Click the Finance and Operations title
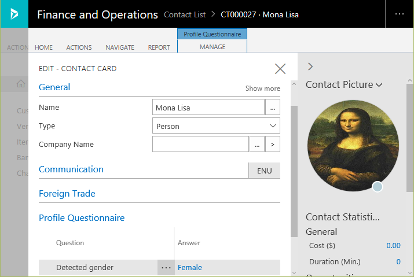This screenshot has height=277, width=414. pos(97,14)
